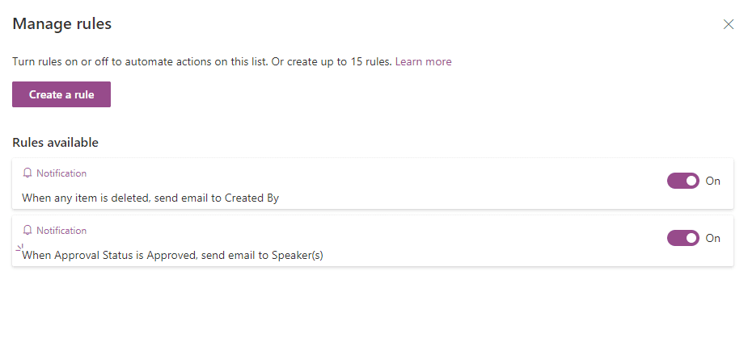The height and width of the screenshot is (342, 748).
Task: Click the On label beside deleted item rule
Action: 712,181
